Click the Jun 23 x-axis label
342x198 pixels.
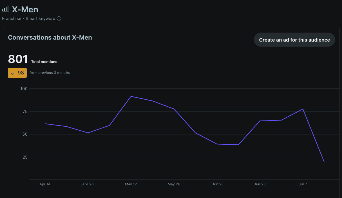pos(260,184)
